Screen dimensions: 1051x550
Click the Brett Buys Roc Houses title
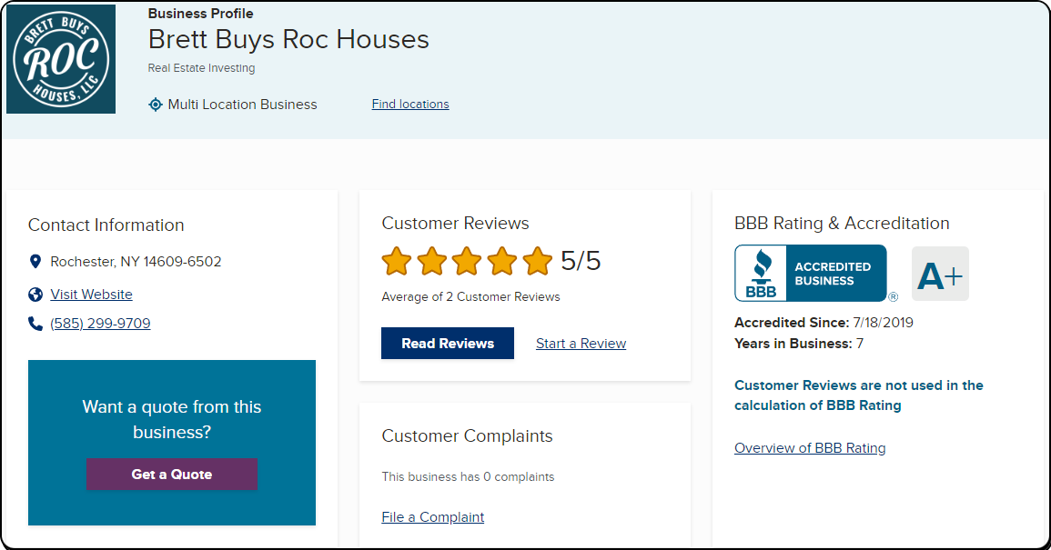click(x=288, y=39)
